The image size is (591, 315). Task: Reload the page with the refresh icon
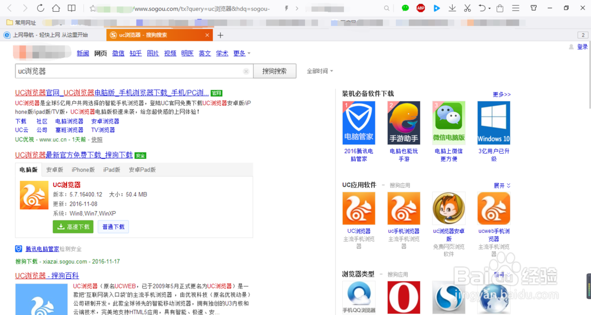pos(40,8)
